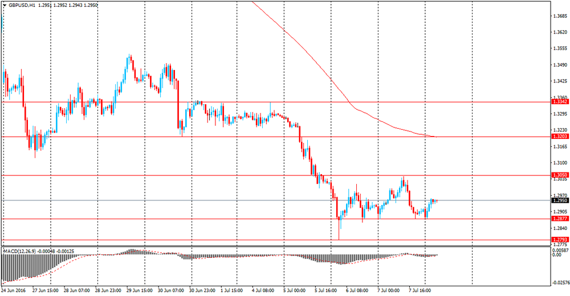The image size is (570, 296).
Task: Click the 28 Jun 07:00 time label
Action: (77, 290)
